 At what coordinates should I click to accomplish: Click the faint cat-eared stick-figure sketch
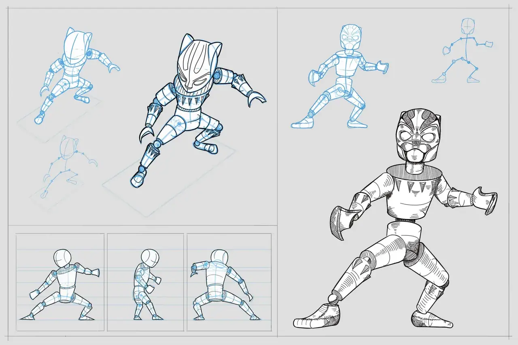69,167
